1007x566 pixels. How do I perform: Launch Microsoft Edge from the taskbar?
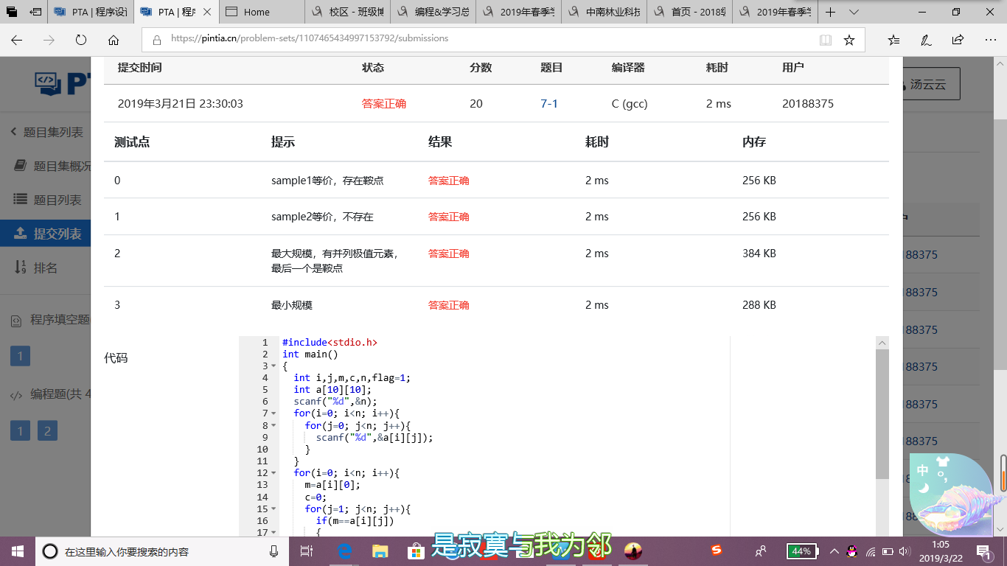(x=344, y=551)
